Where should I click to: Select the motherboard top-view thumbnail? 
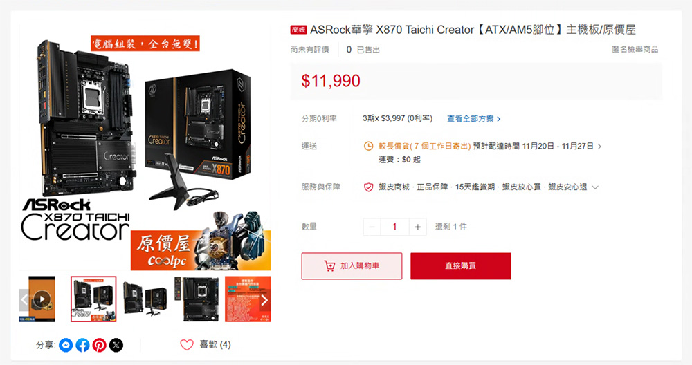197,299
